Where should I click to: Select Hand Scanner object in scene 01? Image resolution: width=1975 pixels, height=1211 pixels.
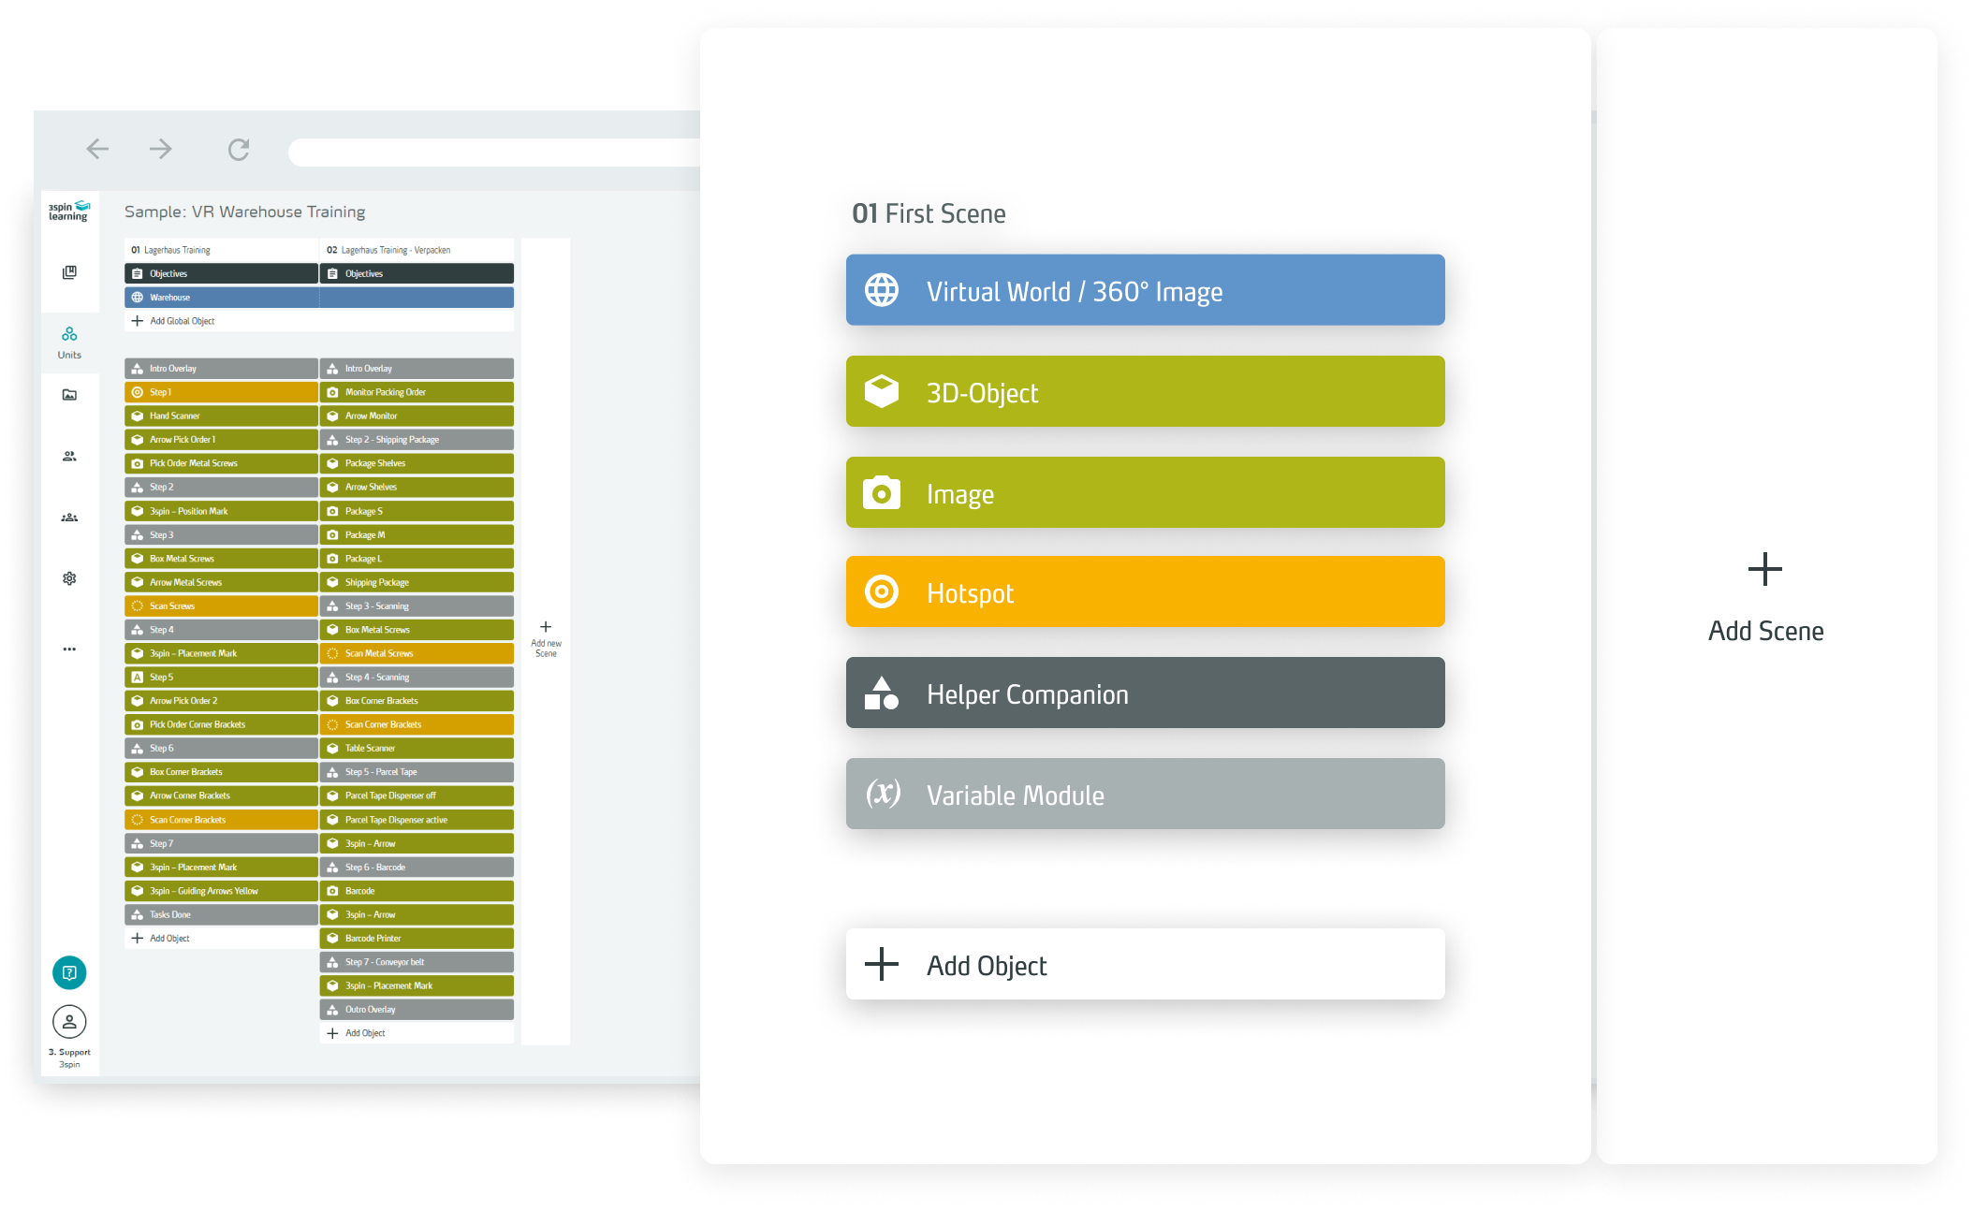click(221, 416)
